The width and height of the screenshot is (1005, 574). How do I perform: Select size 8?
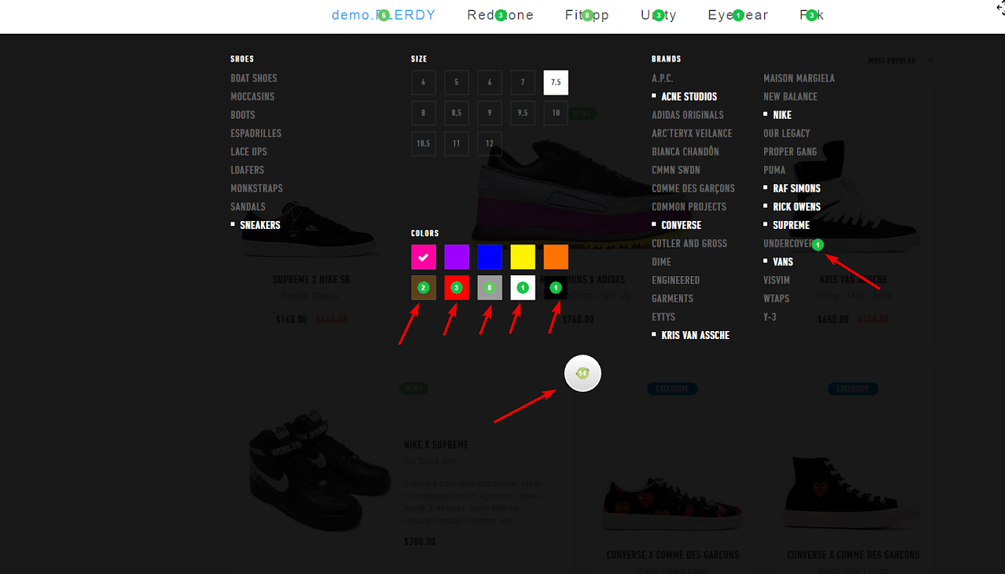tap(424, 114)
